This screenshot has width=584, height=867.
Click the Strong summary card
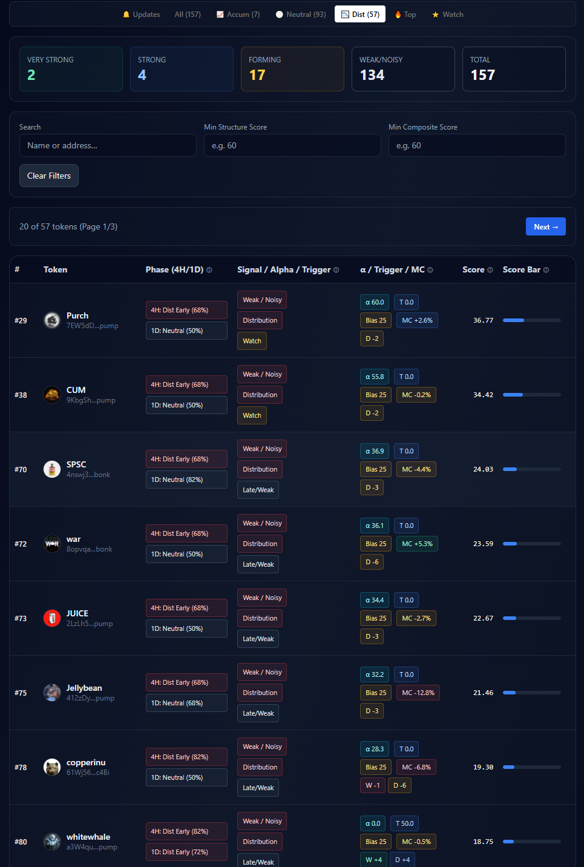pyautogui.click(x=182, y=69)
